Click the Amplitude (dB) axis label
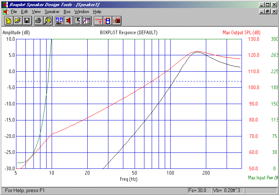The image size is (279, 195). pos(16,32)
